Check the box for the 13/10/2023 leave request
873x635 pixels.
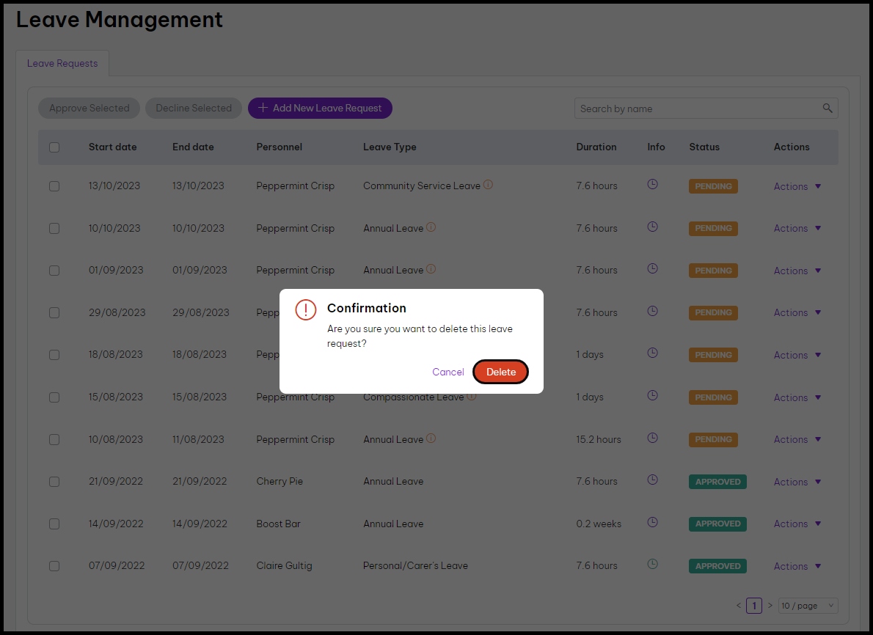[x=54, y=186]
